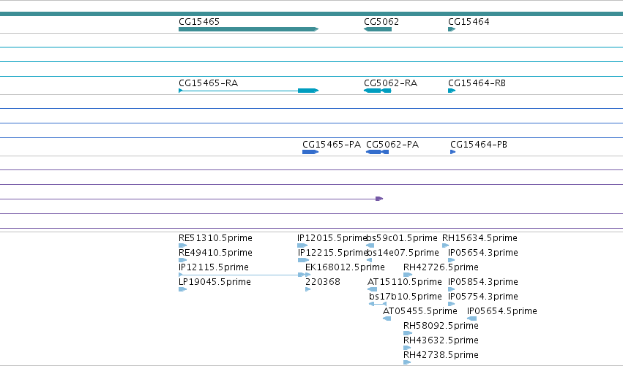Click the IP05754.3prime EST label
Viewport: 623px width, 366px height.
pyautogui.click(x=482, y=297)
